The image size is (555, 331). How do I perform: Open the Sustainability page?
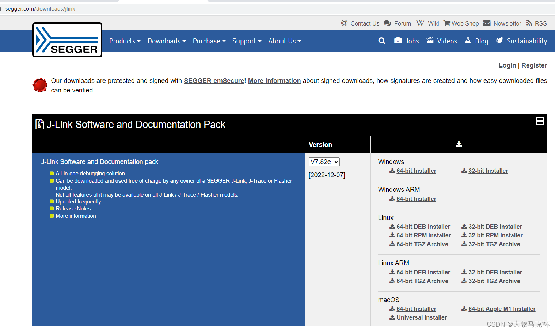(x=527, y=41)
